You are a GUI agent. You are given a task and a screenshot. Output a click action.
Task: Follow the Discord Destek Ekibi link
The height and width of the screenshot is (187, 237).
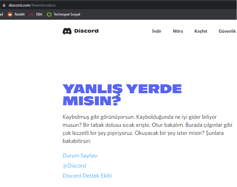coord(87,176)
